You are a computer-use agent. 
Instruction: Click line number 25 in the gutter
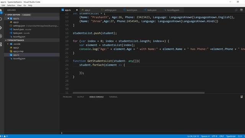coord(67,69)
